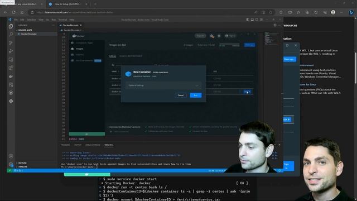
Task: Open the Terminal menu in VS Code
Action: [x=62, y=20]
